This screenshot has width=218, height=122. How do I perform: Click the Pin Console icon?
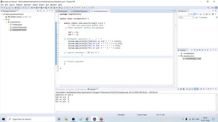point(201,89)
